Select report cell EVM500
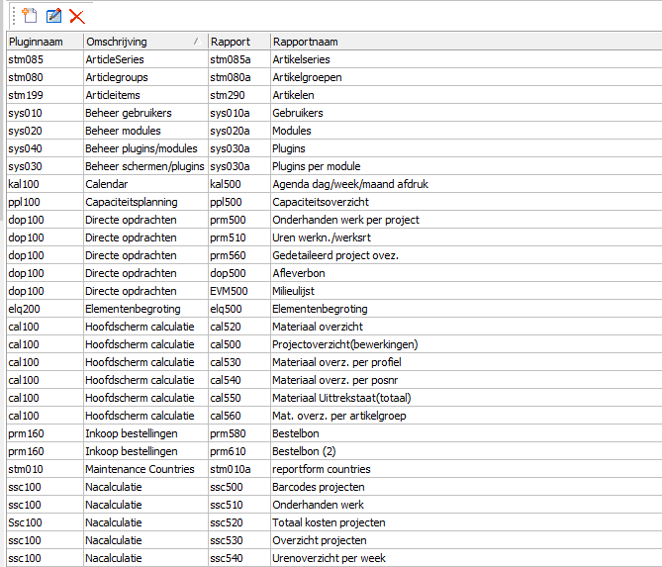The image size is (662, 567). (238, 291)
